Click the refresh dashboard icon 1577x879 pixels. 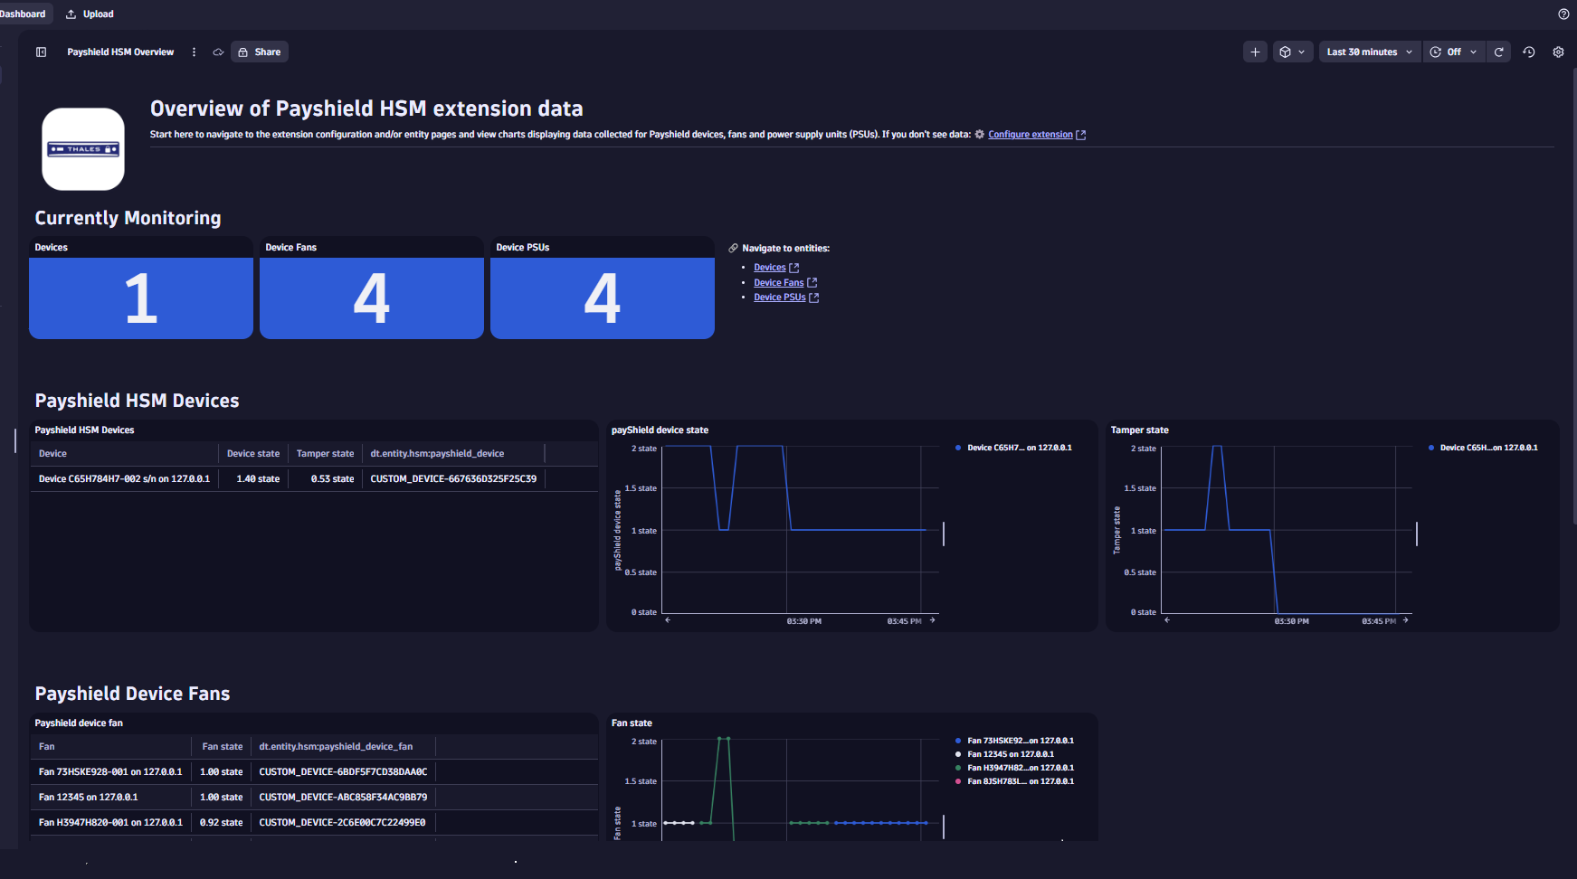1498,52
